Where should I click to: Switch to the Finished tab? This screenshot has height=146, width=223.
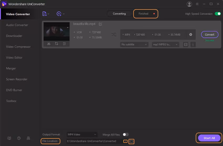click(x=146, y=14)
